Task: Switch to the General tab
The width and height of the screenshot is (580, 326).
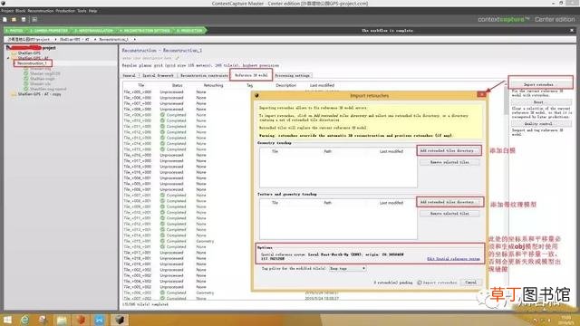Action: point(129,75)
